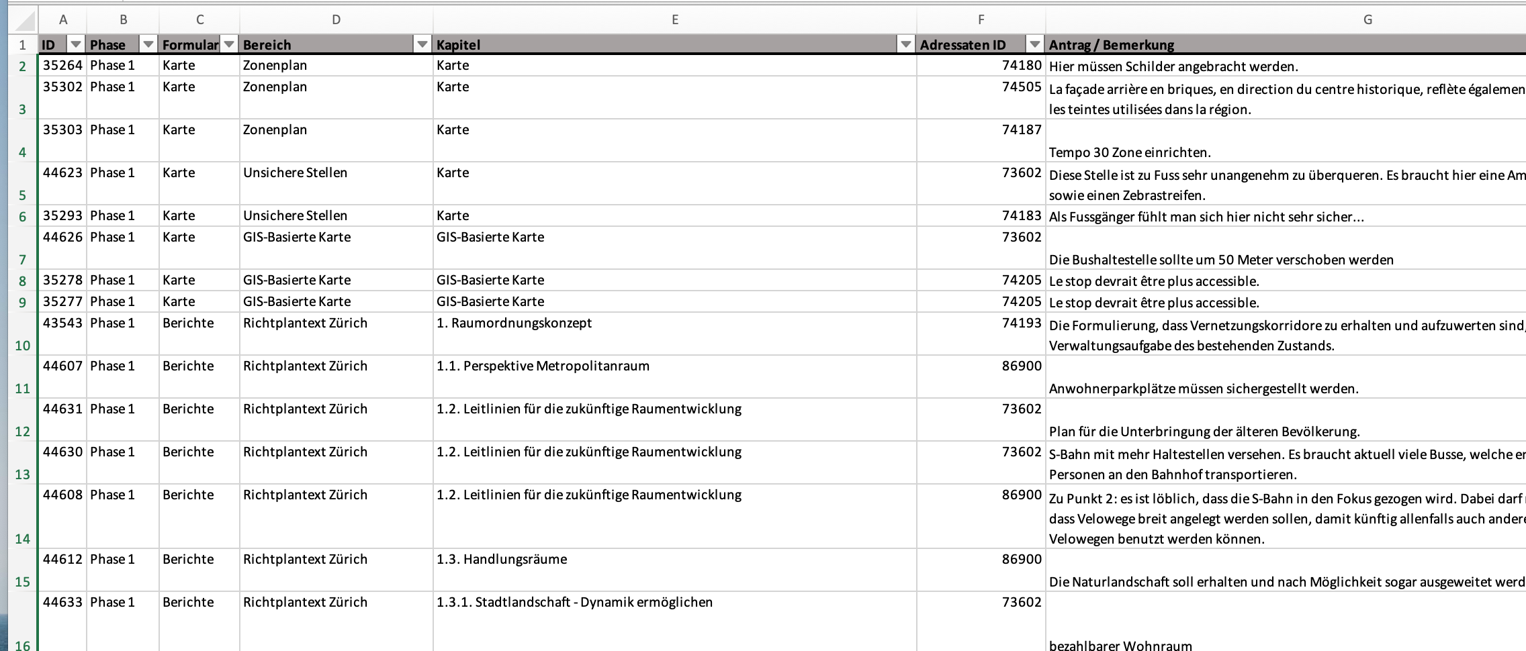1526x651 pixels.
Task: Click '1.1. Perspektive Metropolitanraum' cell
Action: tap(675, 377)
